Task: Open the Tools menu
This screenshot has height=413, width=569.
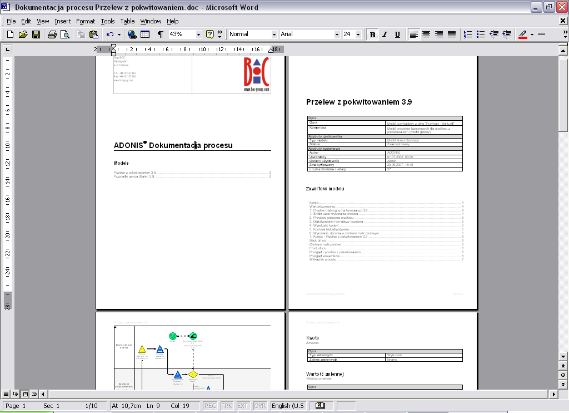Action: click(x=108, y=21)
